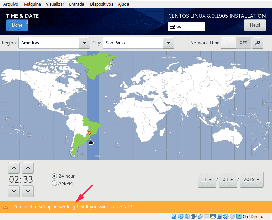Click the virtualization V chip status icon

[x=226, y=216]
